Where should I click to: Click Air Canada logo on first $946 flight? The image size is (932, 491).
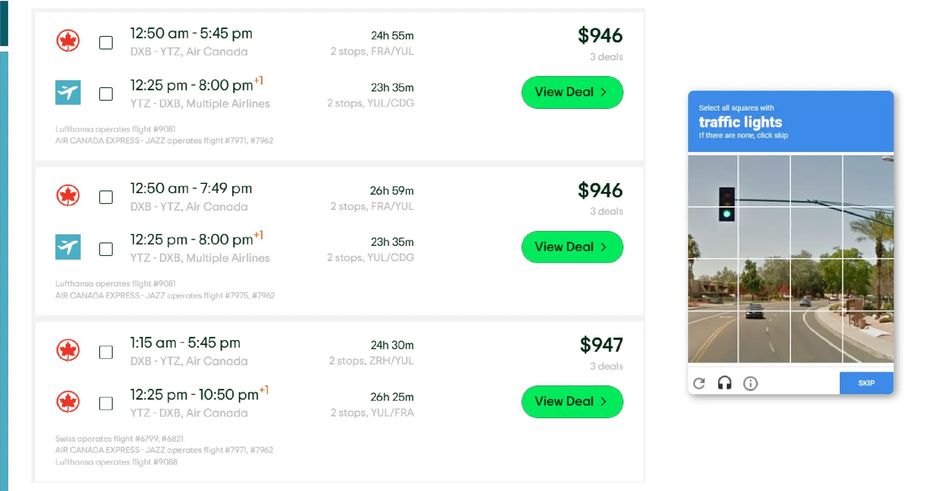[x=68, y=41]
